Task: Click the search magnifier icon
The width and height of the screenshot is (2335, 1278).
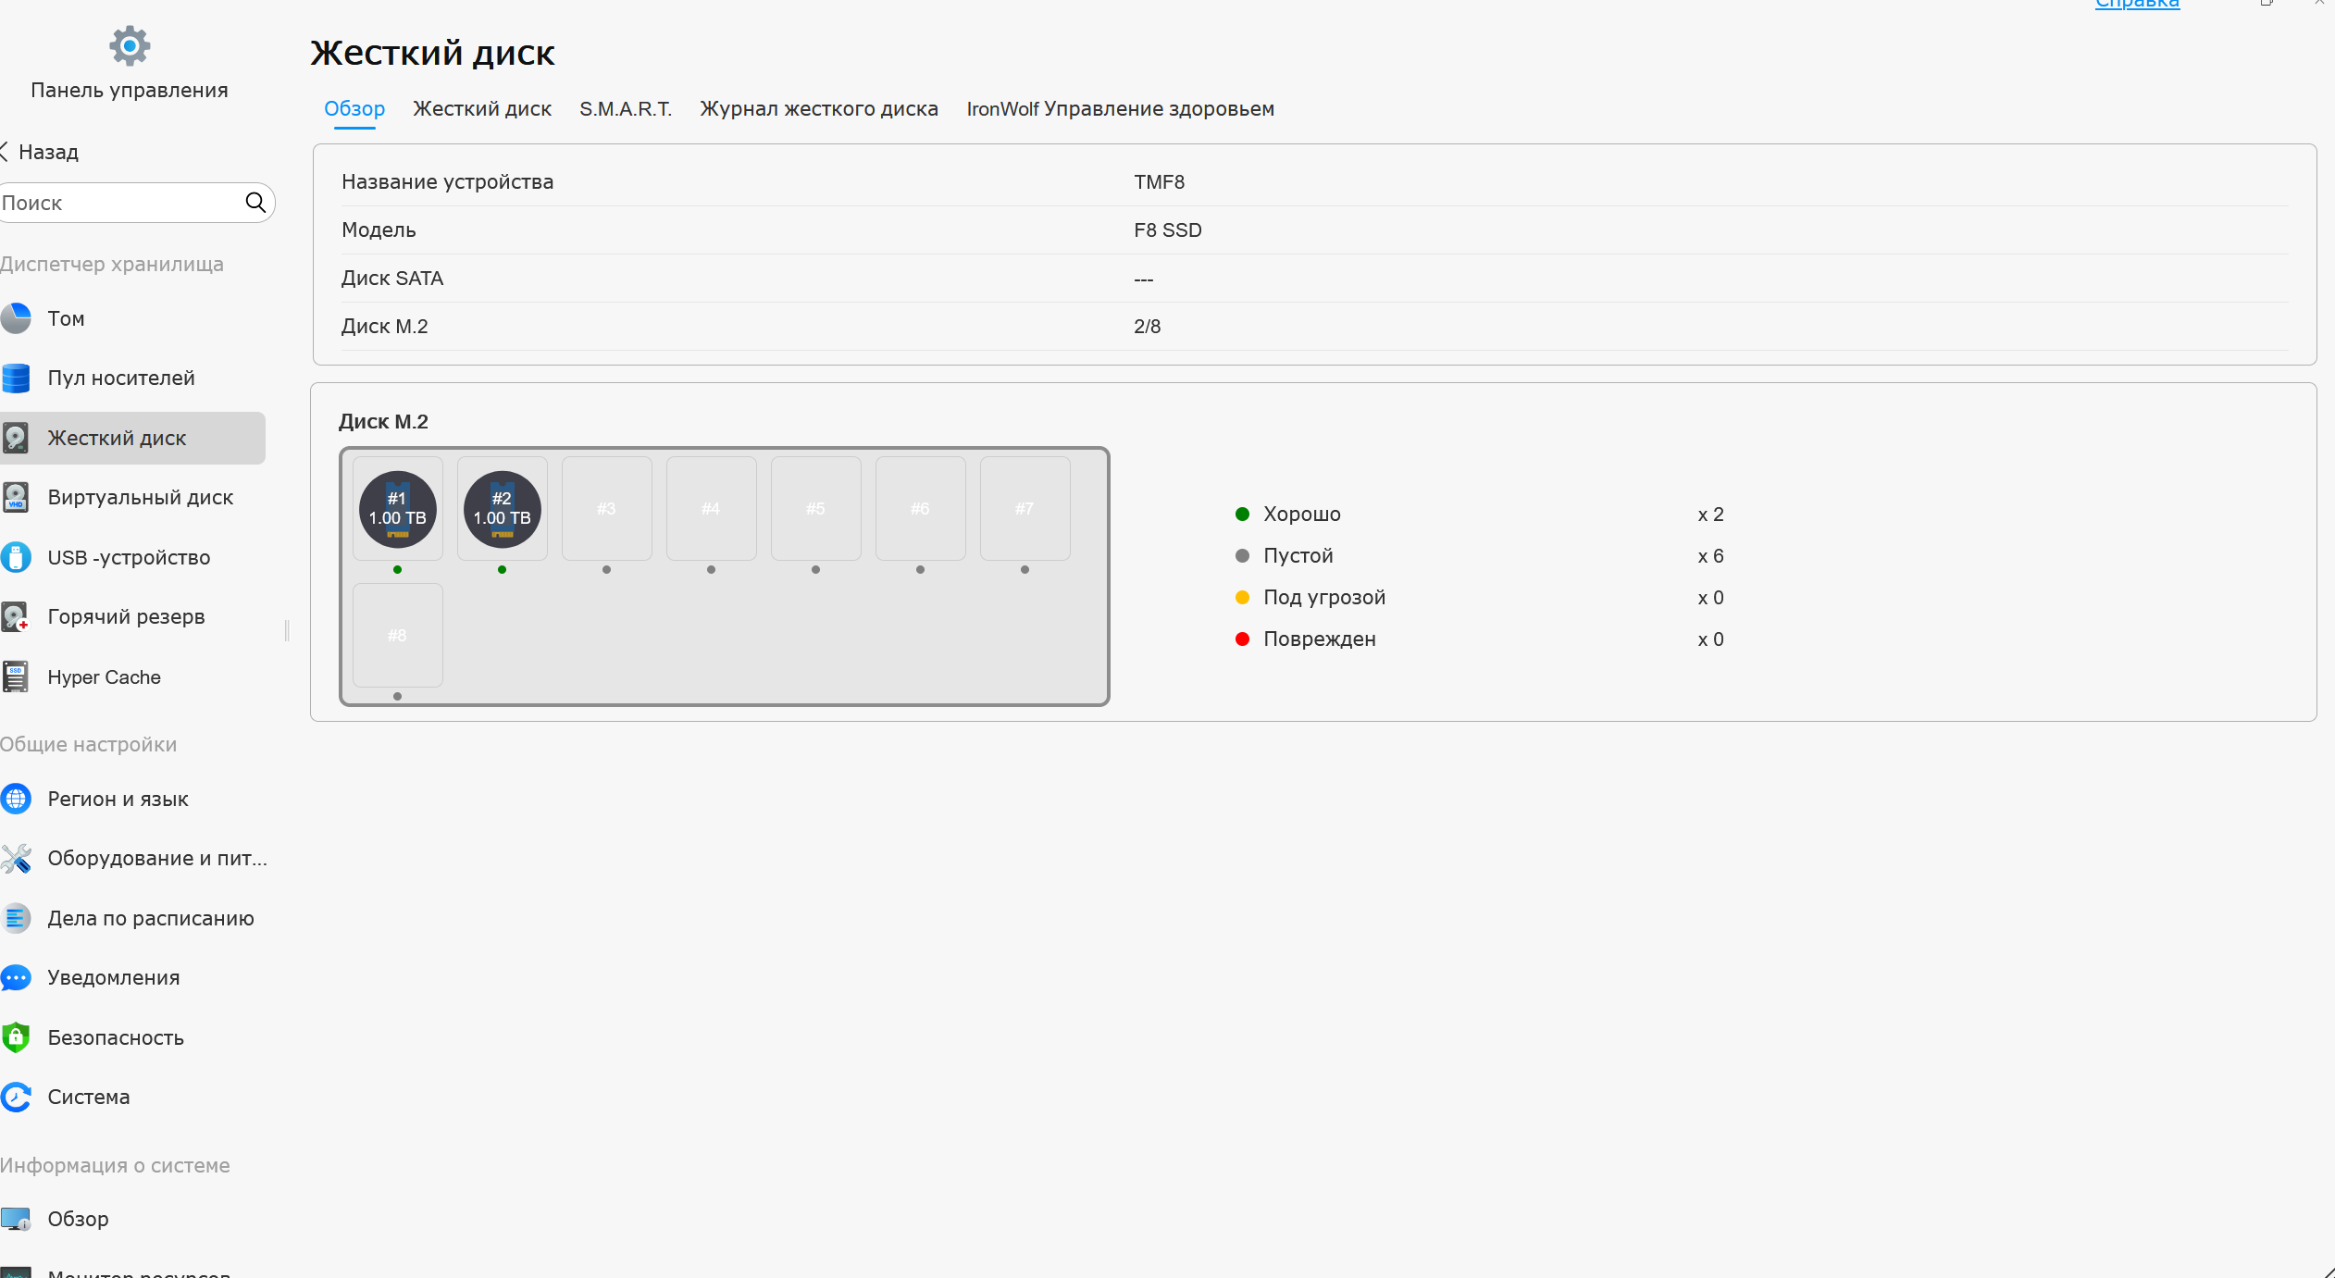Action: [x=255, y=203]
